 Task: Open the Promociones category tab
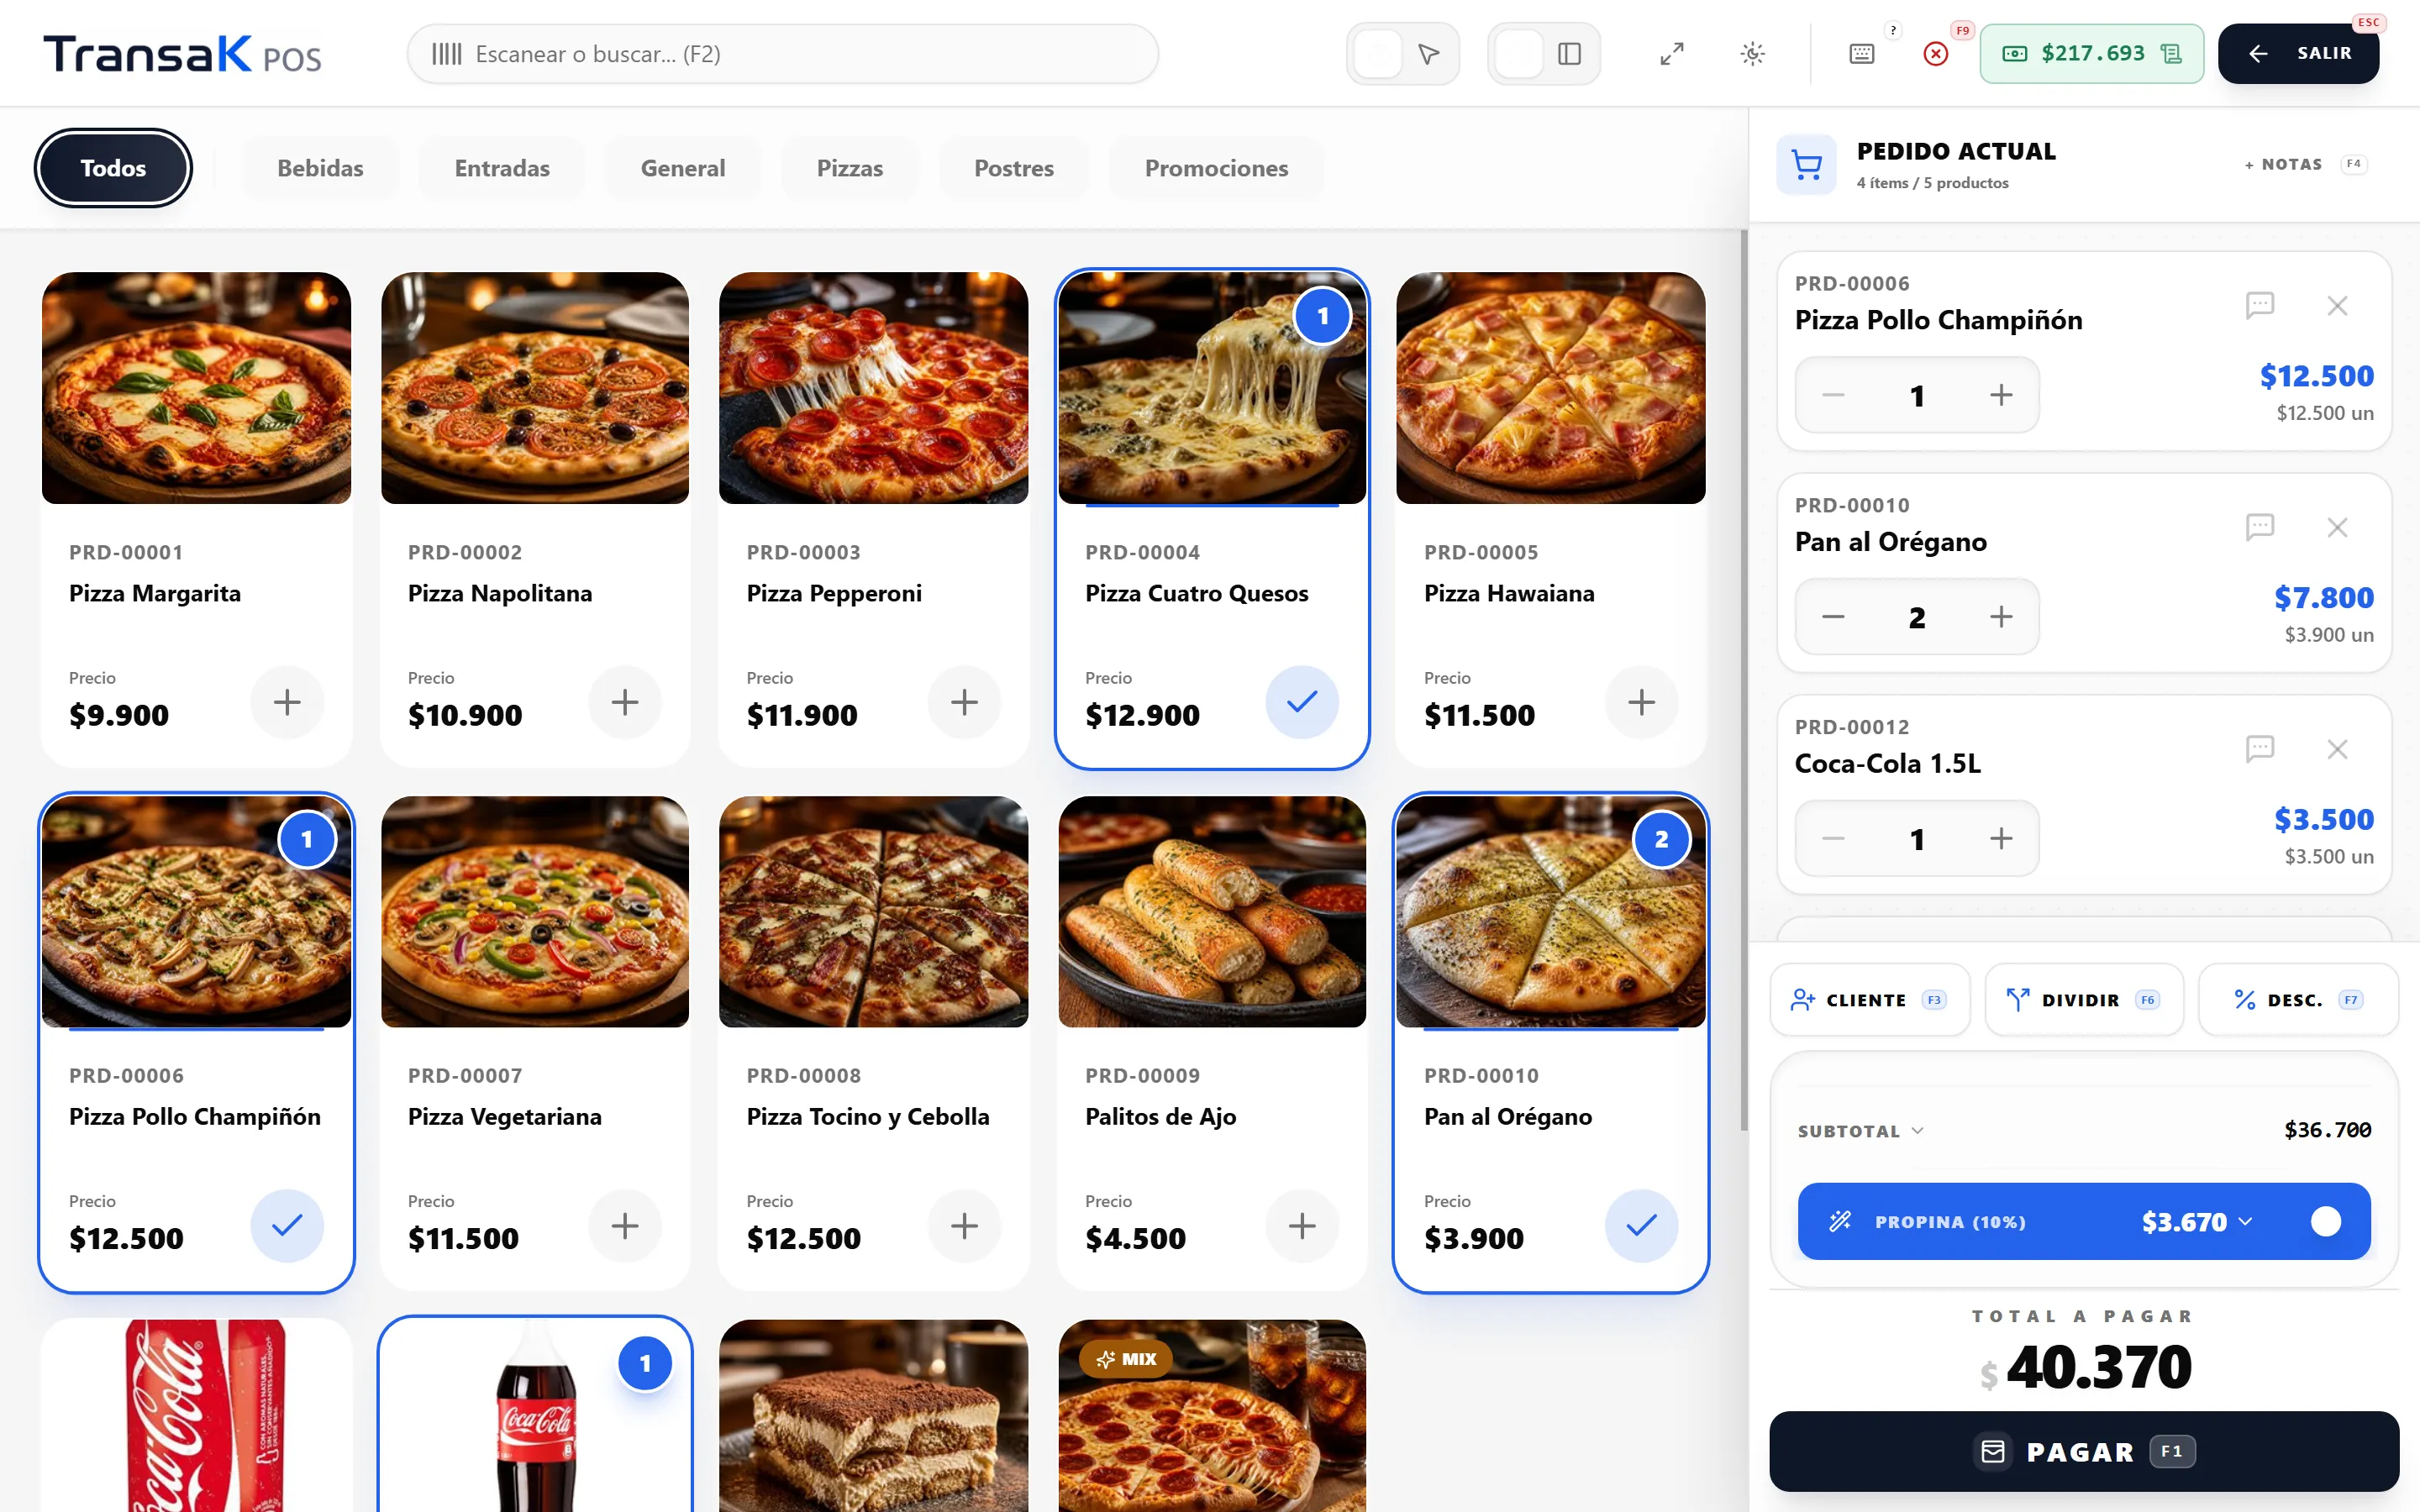[1216, 168]
